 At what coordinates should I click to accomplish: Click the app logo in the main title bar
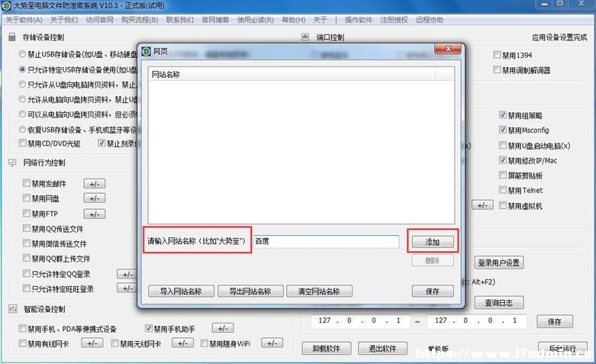point(6,5)
